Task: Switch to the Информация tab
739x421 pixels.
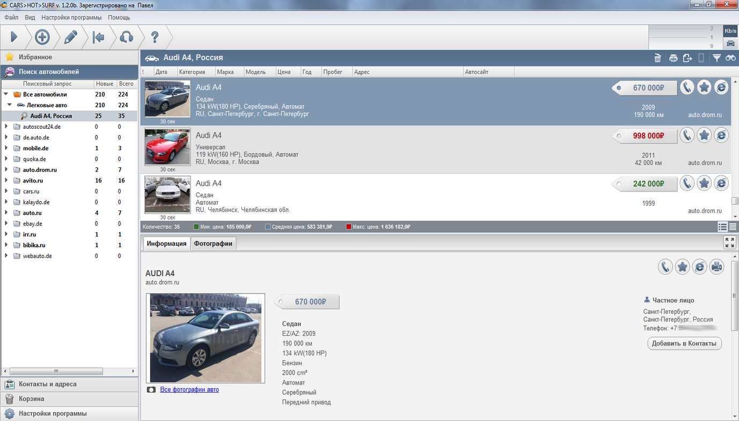Action: pos(166,243)
